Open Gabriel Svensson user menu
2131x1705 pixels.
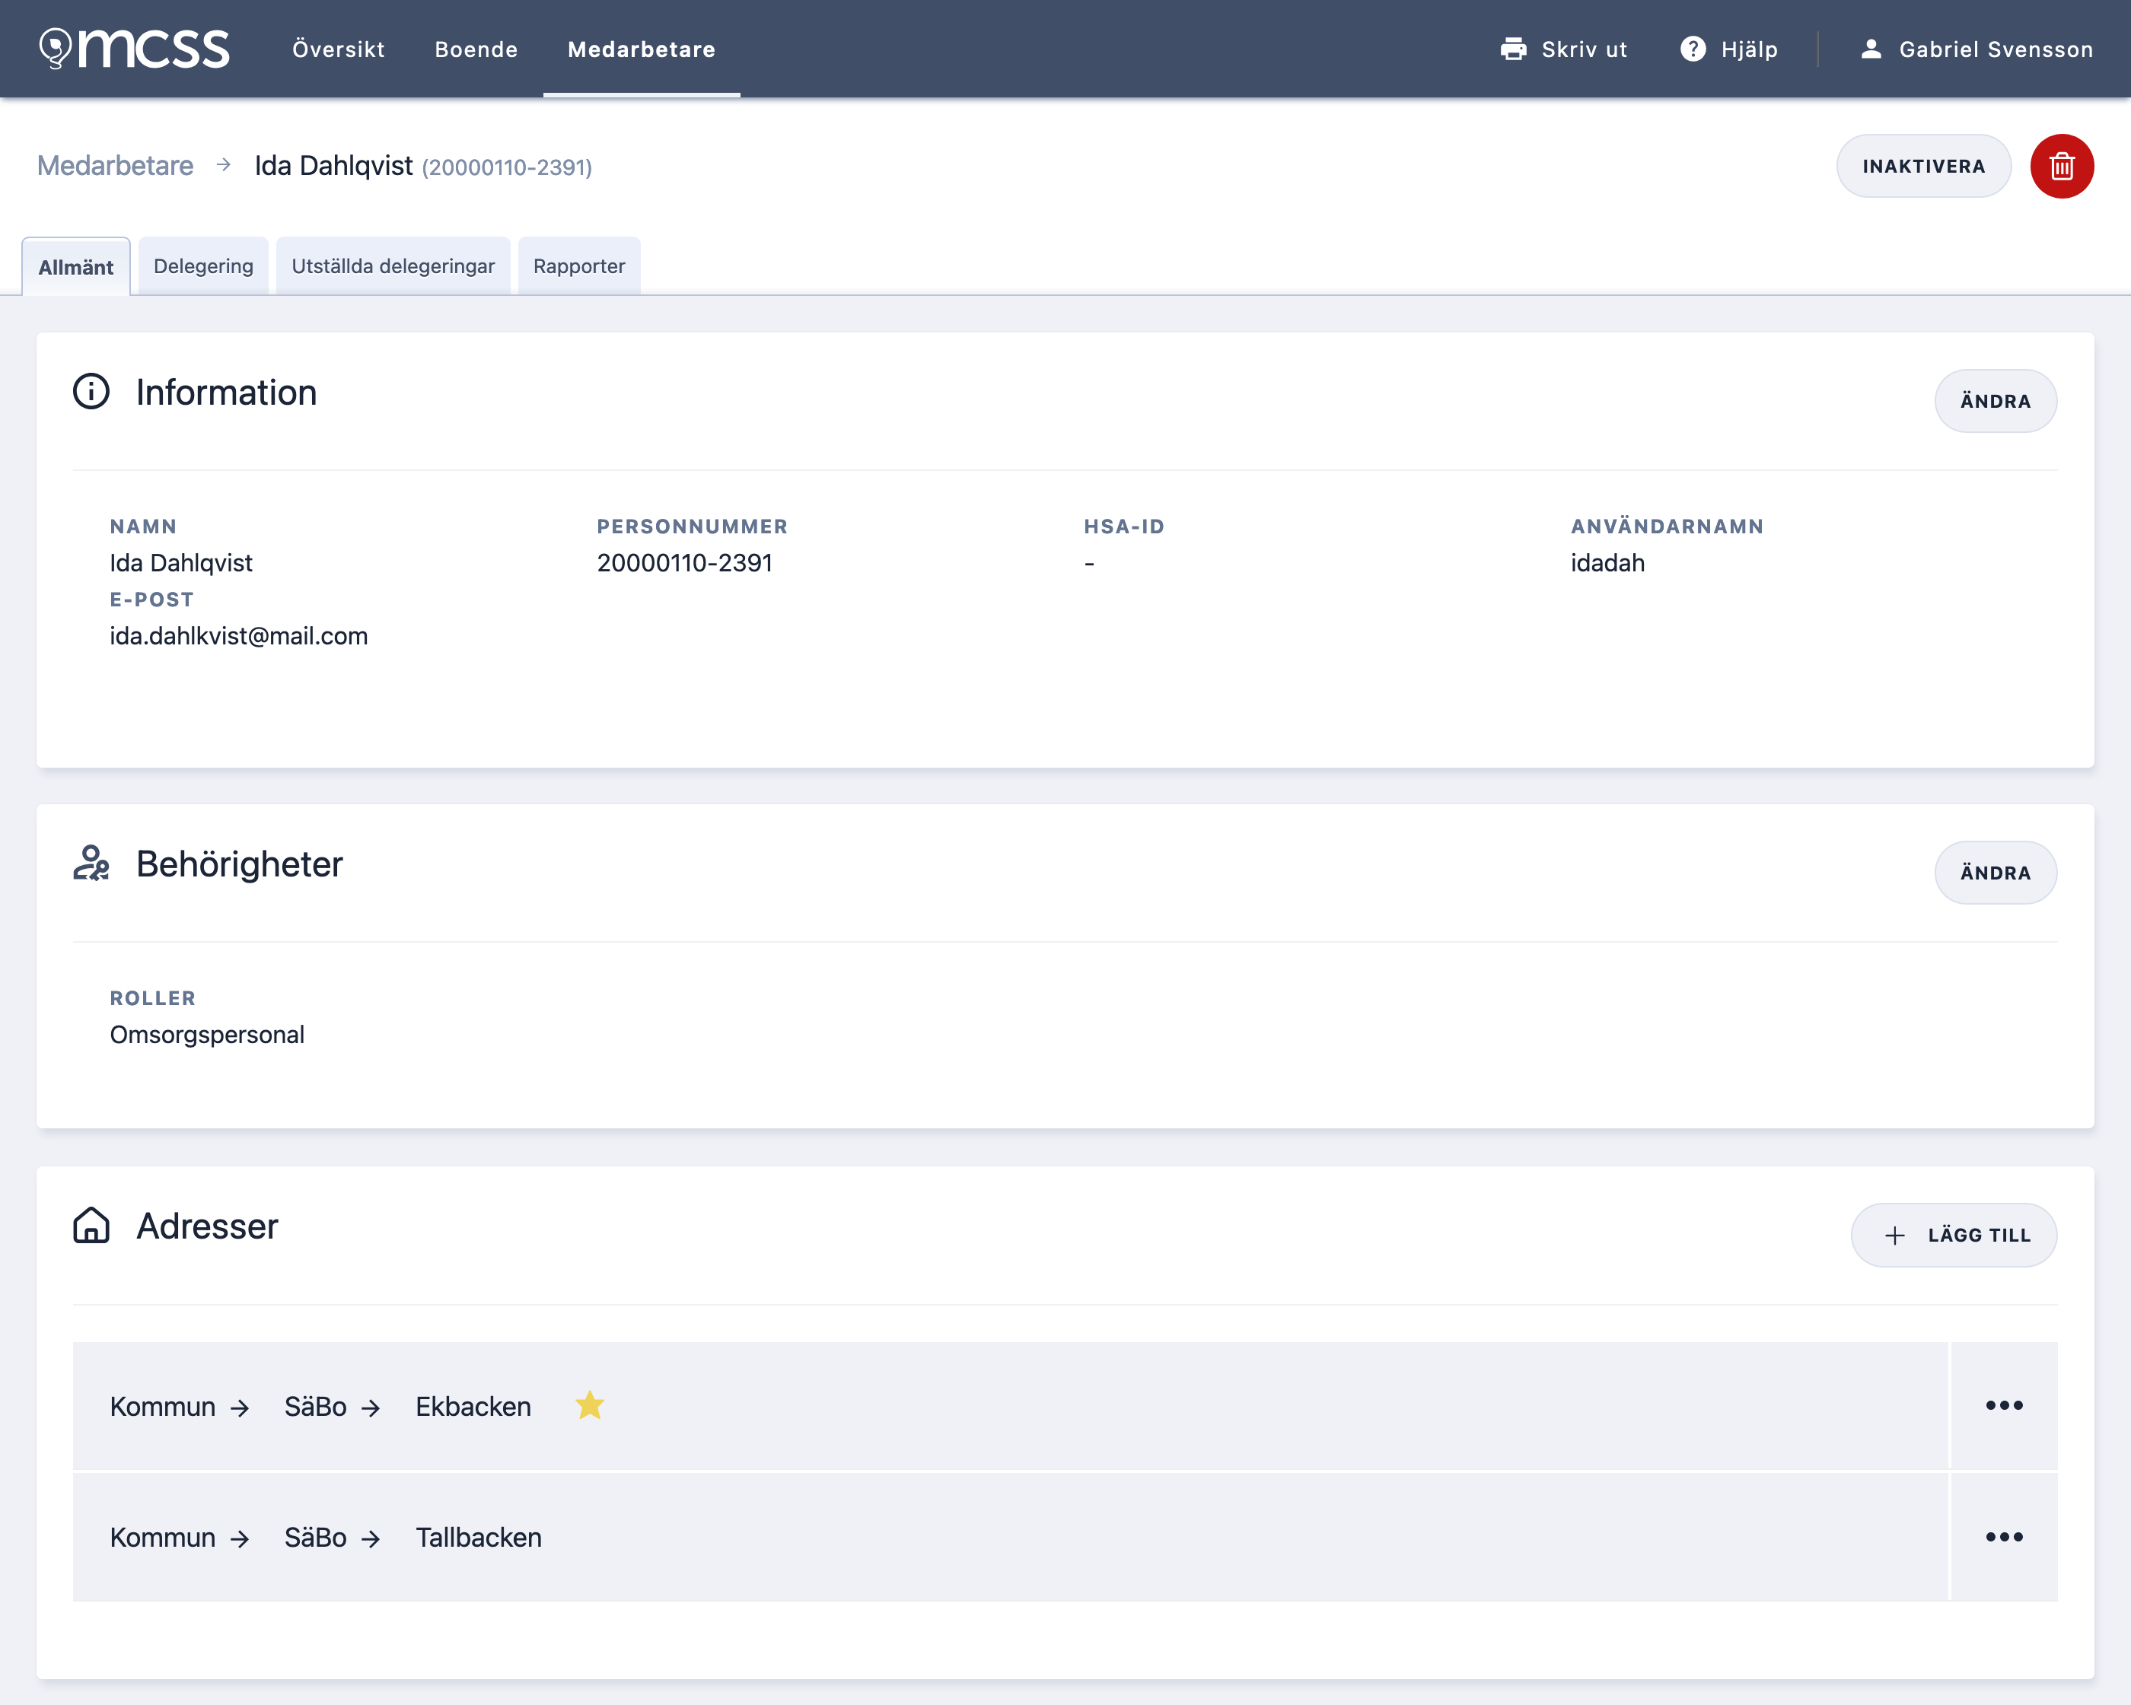(x=1977, y=49)
